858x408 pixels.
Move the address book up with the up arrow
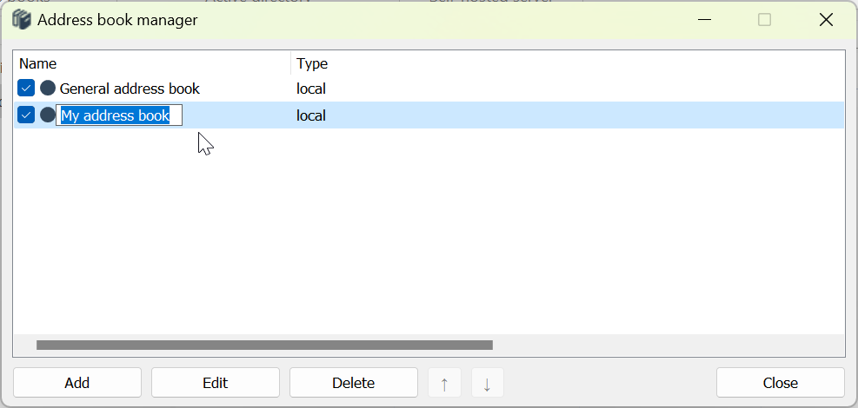click(444, 383)
